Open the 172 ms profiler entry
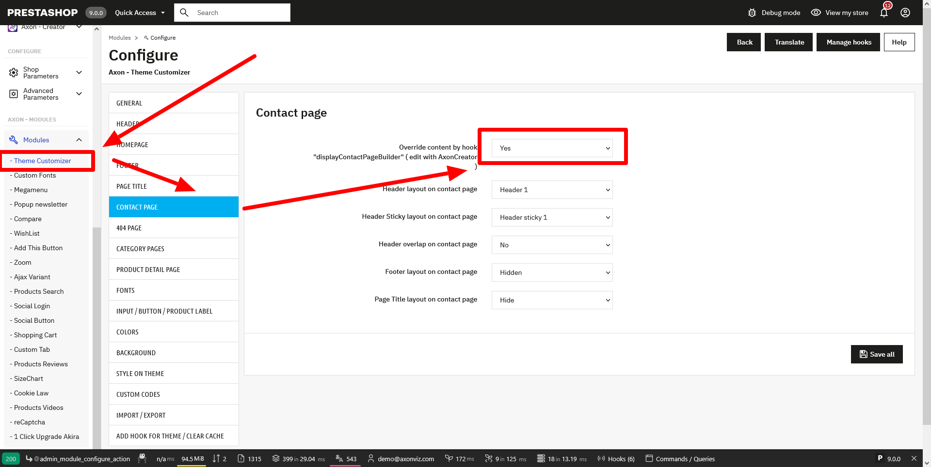 coord(460,459)
